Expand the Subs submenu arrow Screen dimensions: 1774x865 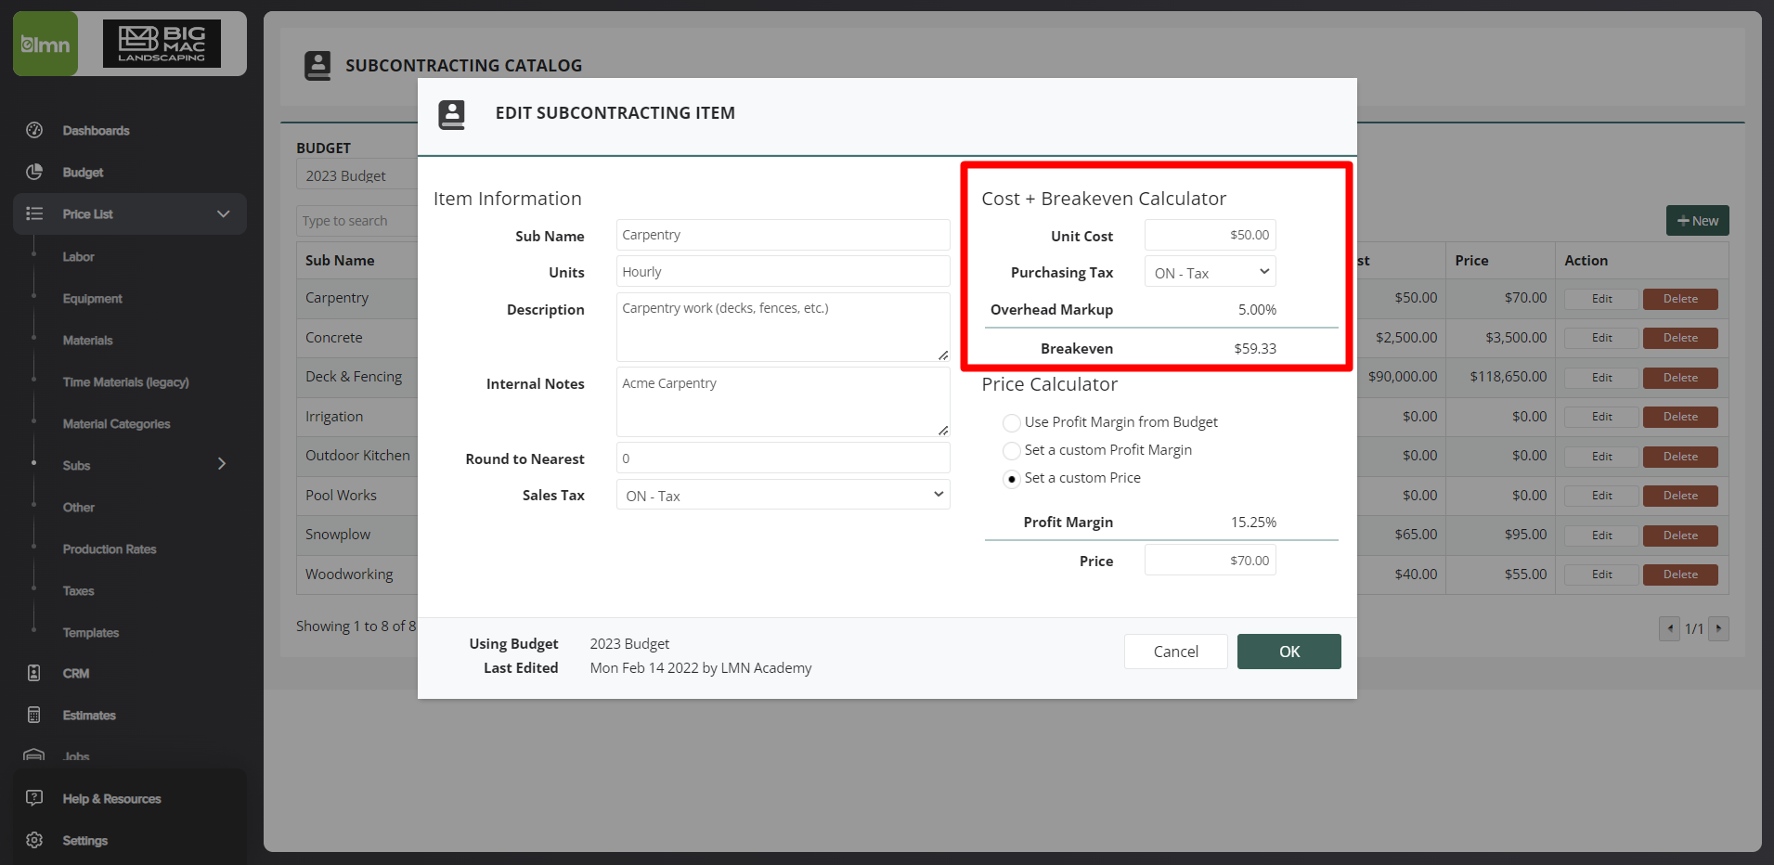(x=222, y=463)
